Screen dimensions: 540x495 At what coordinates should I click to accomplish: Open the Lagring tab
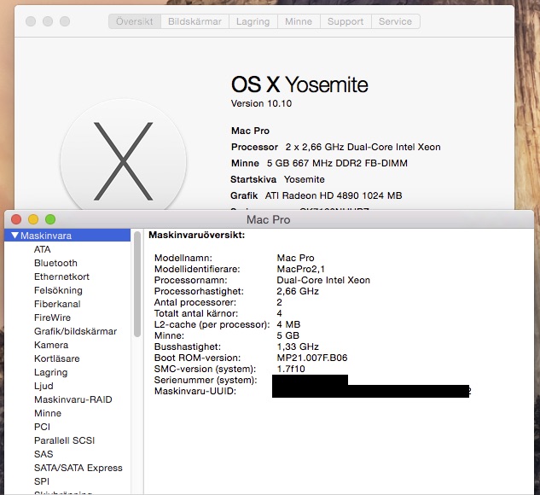(253, 21)
